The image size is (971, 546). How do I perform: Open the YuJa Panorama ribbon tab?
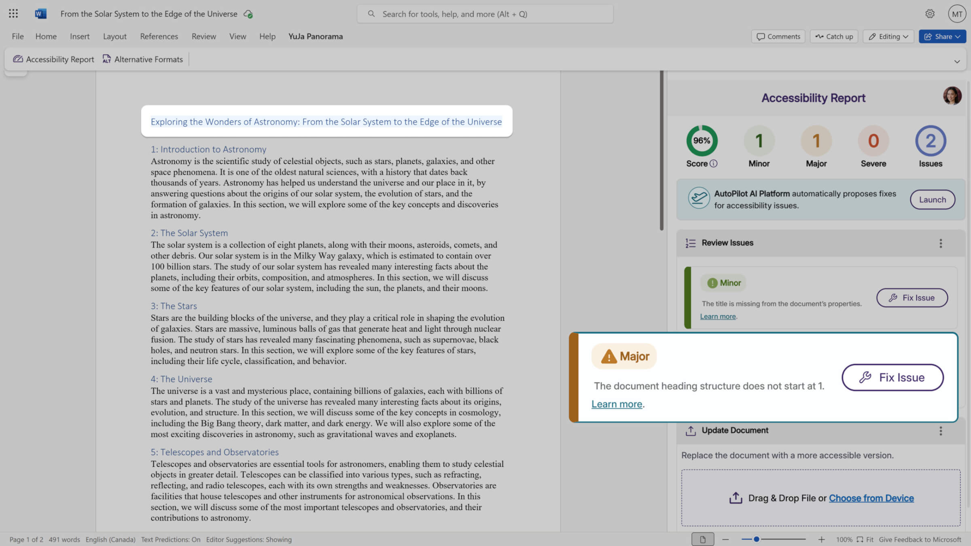(x=315, y=36)
